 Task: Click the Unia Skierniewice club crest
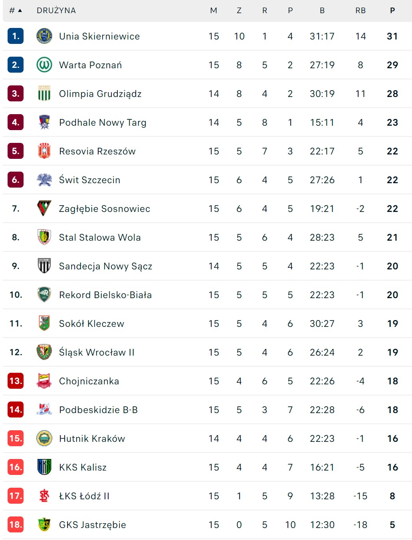pos(44,36)
